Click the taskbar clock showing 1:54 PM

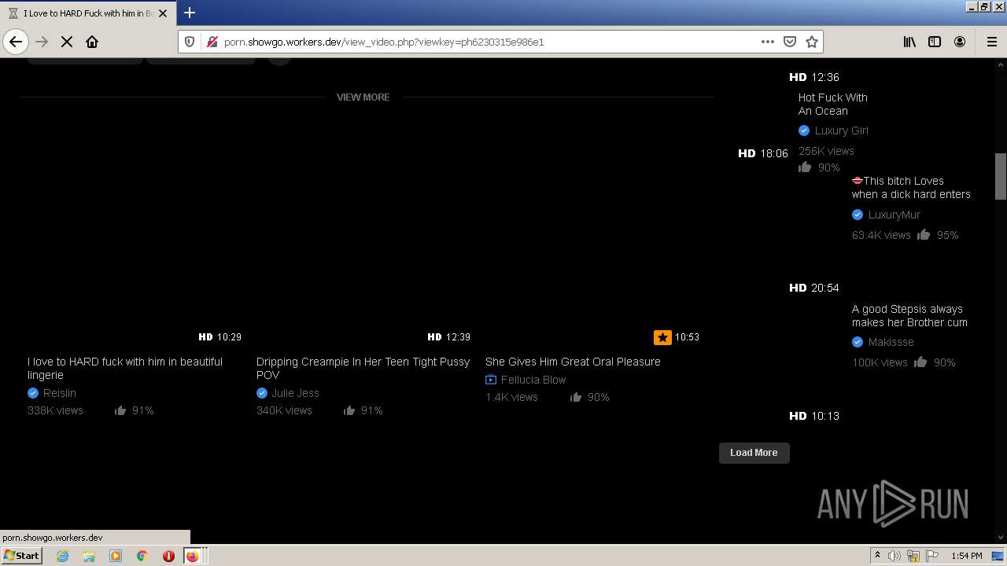coord(967,556)
